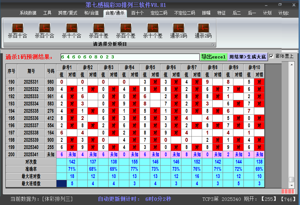Viewport: 300px width, 205px height.
Task: Switch to the 定位二码 tab
Action: (x=159, y=13)
